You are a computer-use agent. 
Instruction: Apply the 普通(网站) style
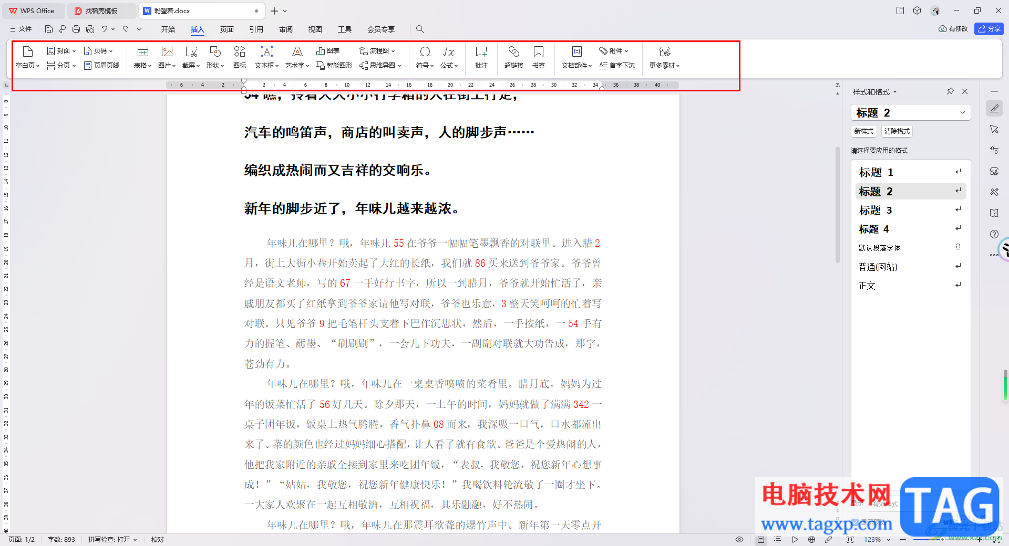tap(911, 267)
